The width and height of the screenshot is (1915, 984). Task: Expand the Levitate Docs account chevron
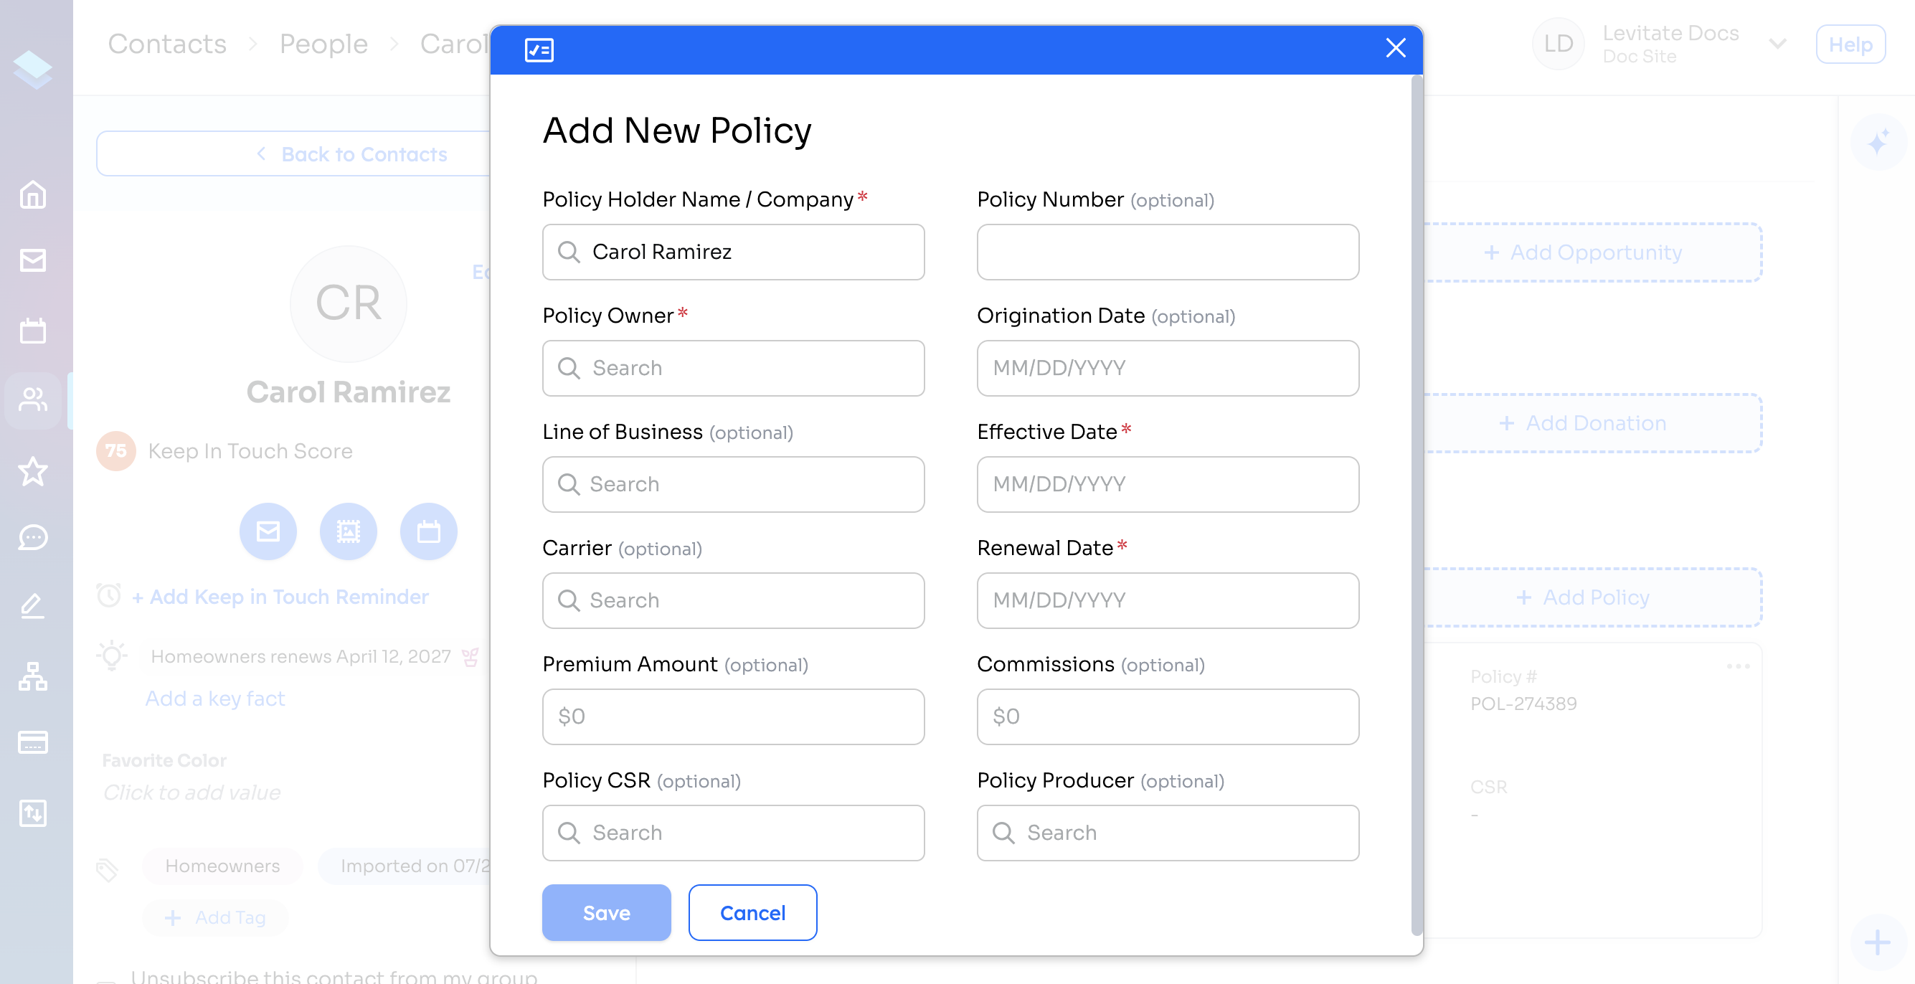(x=1777, y=44)
